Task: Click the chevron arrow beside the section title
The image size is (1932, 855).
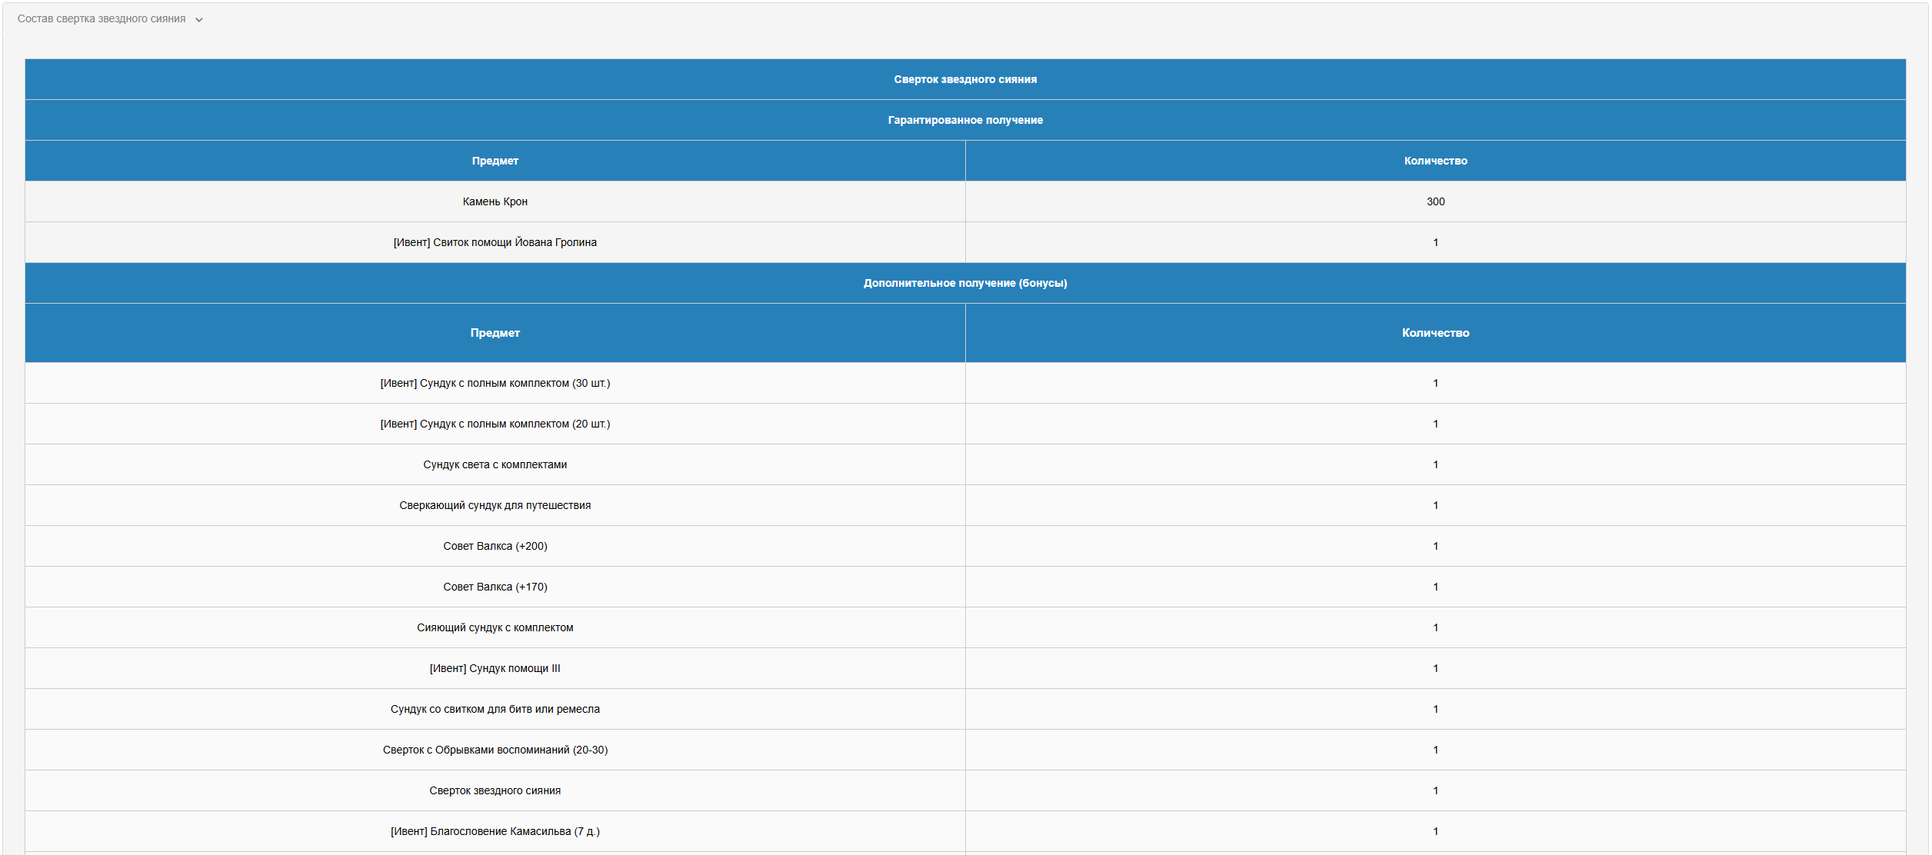Action: click(199, 20)
